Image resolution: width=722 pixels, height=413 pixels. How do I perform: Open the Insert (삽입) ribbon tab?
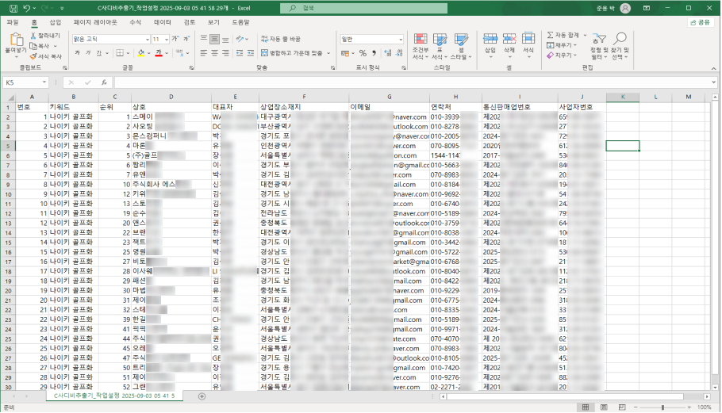(x=55, y=22)
